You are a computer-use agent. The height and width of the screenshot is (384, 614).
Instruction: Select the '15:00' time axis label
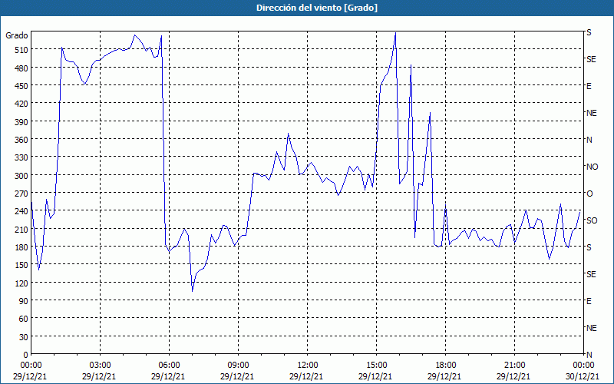click(376, 366)
